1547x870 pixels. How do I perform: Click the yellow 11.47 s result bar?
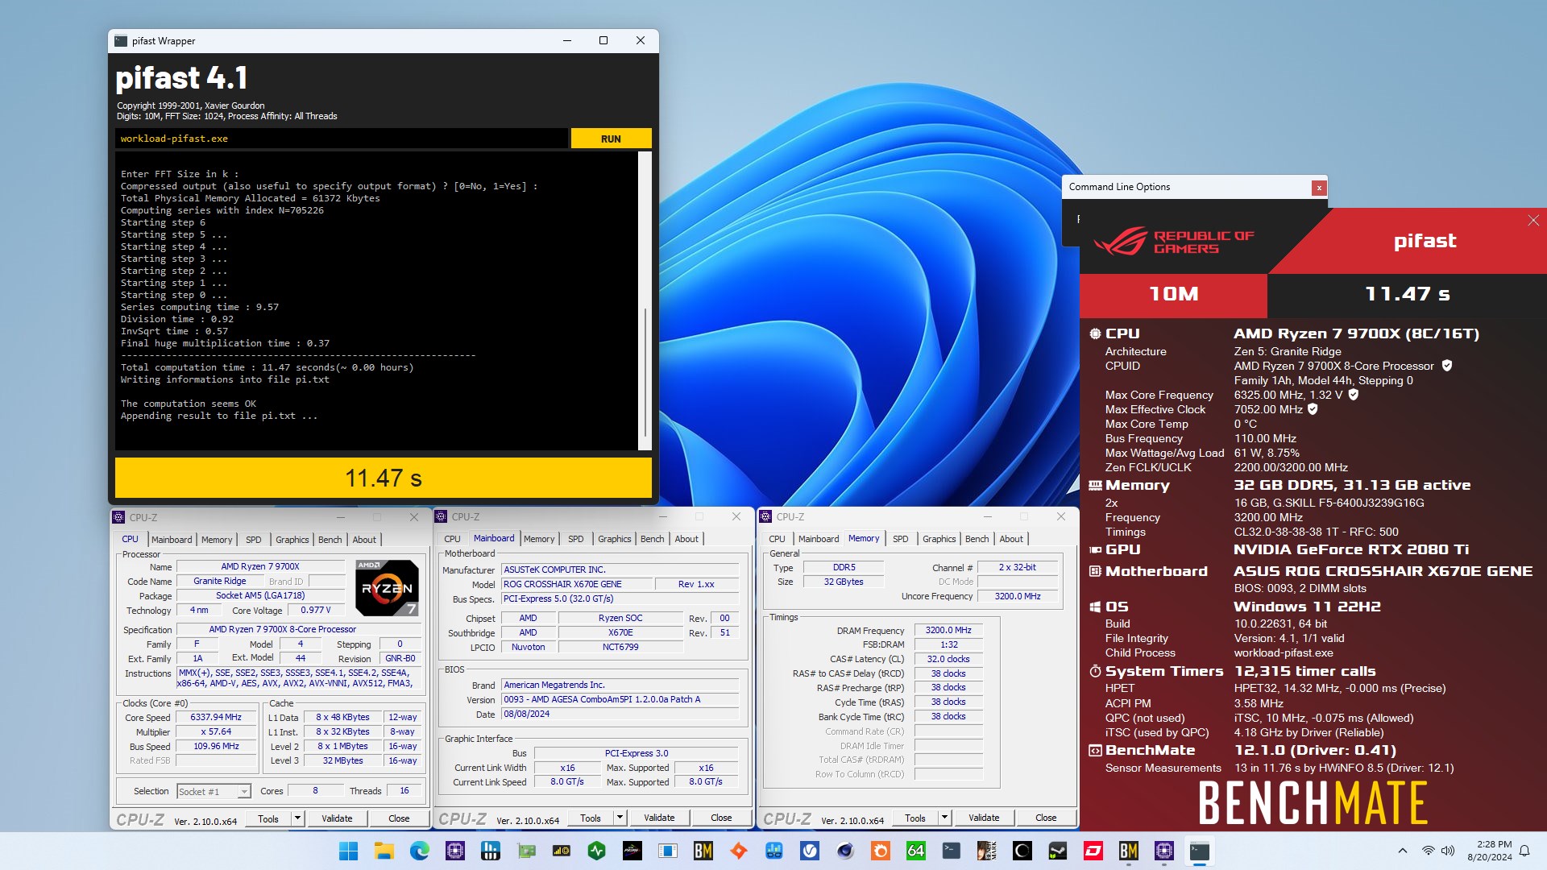(x=384, y=478)
